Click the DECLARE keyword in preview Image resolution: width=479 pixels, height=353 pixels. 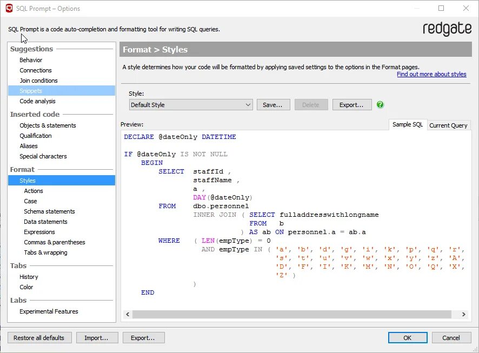(139, 137)
